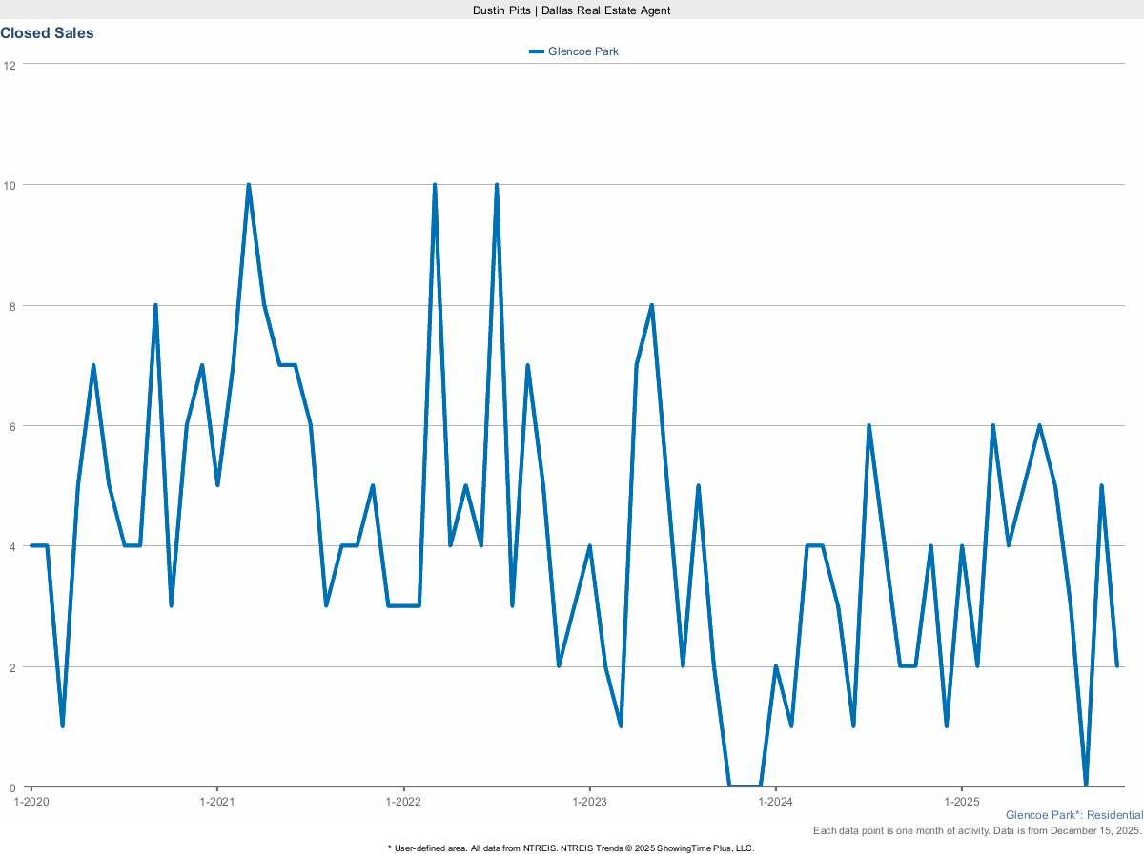
Task: Select the 6 y-axis label
Action: coord(13,426)
